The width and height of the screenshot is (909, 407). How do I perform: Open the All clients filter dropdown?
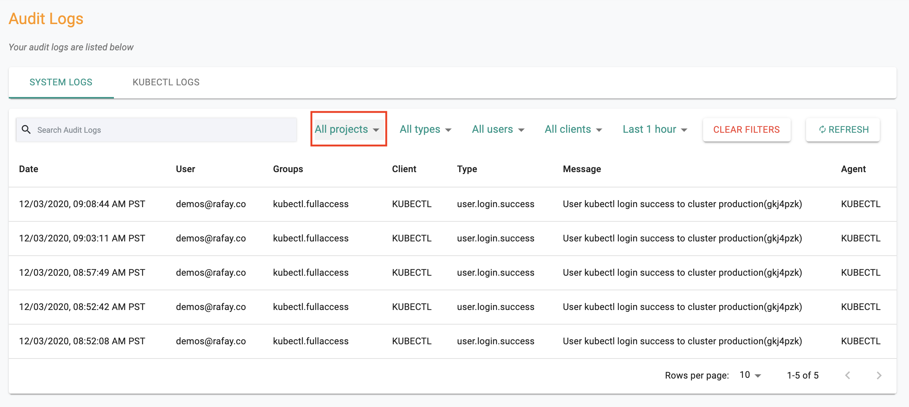[x=574, y=129]
